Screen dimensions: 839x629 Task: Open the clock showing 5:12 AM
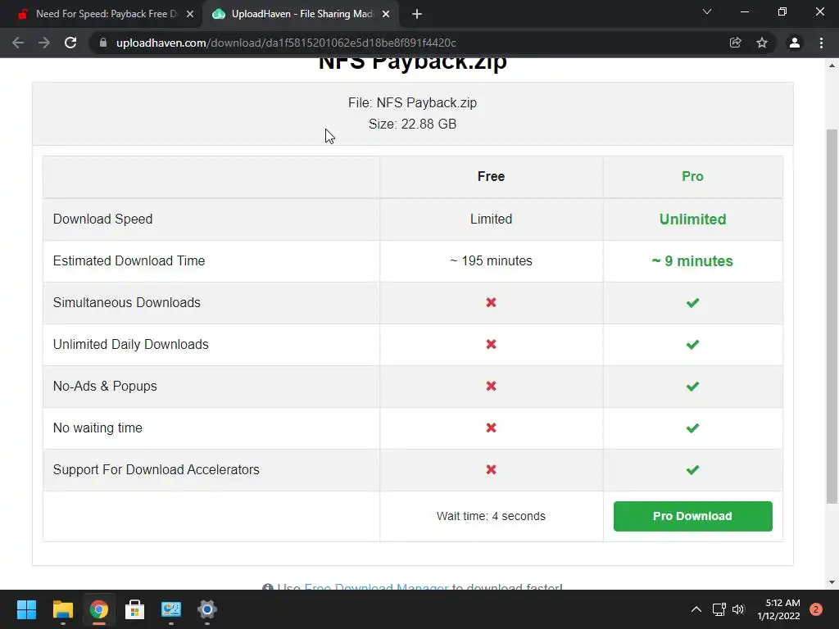point(778,609)
